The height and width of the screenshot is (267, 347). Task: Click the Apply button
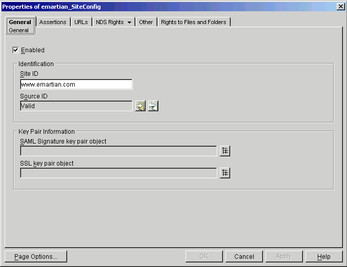coord(284,256)
